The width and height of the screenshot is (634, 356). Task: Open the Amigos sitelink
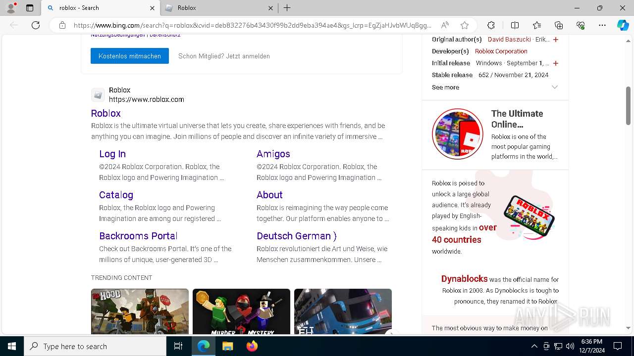[273, 154]
